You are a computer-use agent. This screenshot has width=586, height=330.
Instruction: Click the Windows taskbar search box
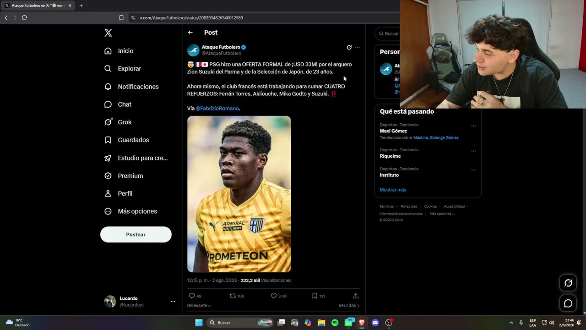point(240,323)
